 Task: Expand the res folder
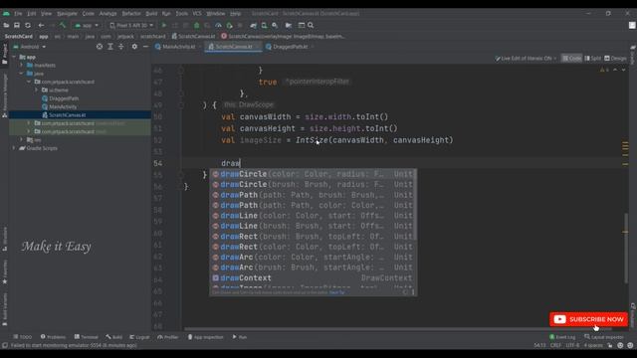(22, 139)
